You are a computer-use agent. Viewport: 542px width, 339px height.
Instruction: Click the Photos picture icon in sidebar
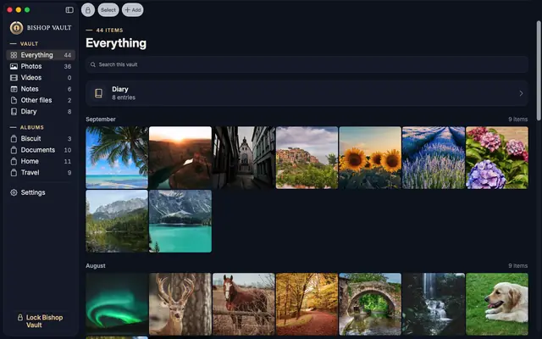pos(14,66)
